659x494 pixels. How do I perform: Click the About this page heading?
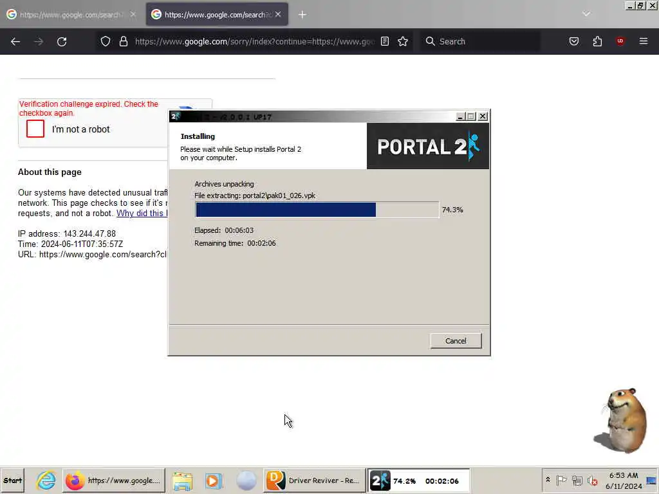point(50,172)
